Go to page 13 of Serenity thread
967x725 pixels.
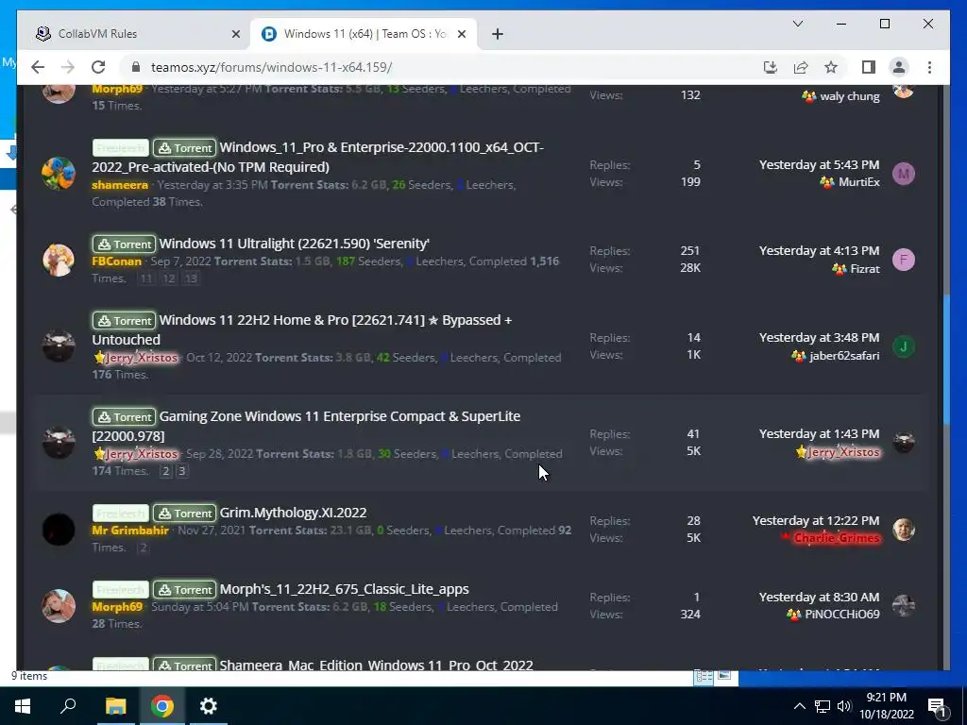191,278
